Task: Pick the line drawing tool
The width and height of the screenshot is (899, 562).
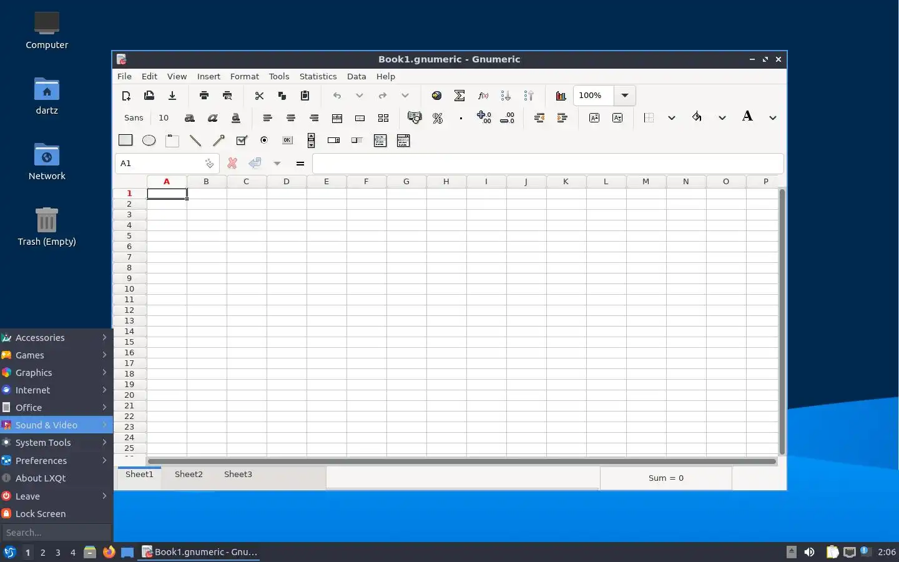Action: point(195,140)
